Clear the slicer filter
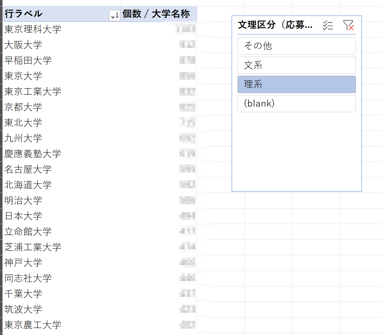 [x=348, y=25]
